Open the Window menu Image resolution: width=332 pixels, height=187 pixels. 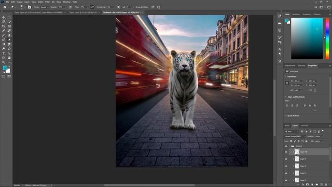66,2
